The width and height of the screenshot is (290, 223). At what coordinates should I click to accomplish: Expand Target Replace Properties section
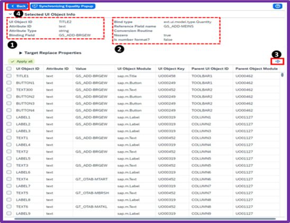[x=21, y=53]
